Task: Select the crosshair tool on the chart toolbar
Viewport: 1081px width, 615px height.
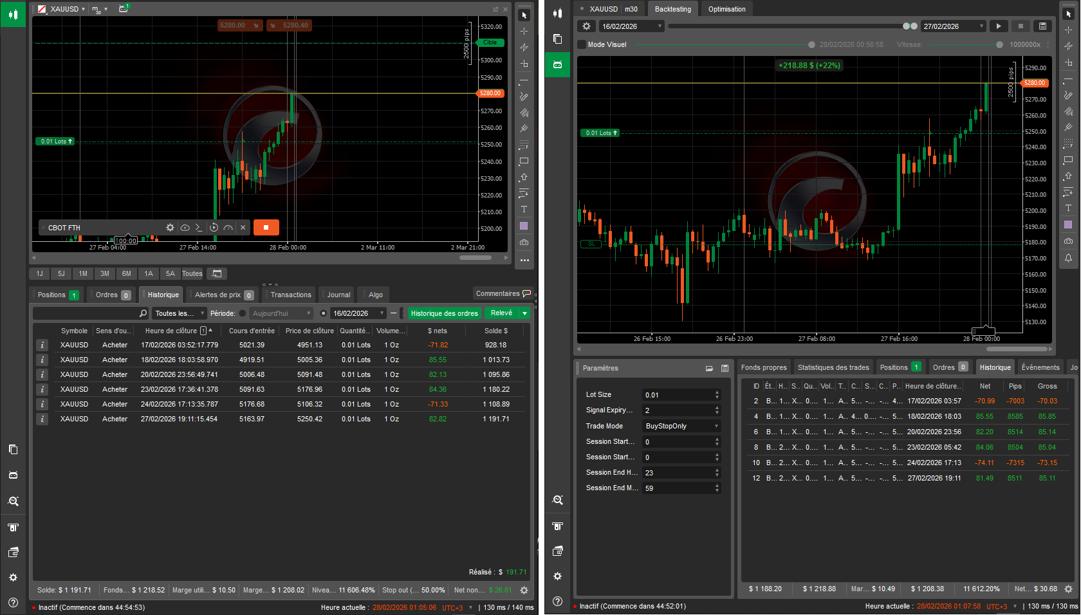Action: pos(524,30)
